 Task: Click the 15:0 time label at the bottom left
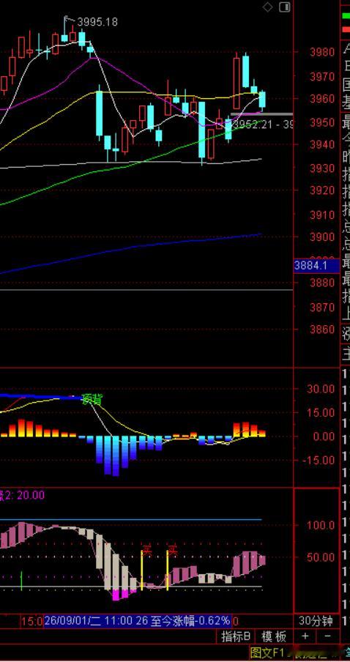(x=31, y=621)
